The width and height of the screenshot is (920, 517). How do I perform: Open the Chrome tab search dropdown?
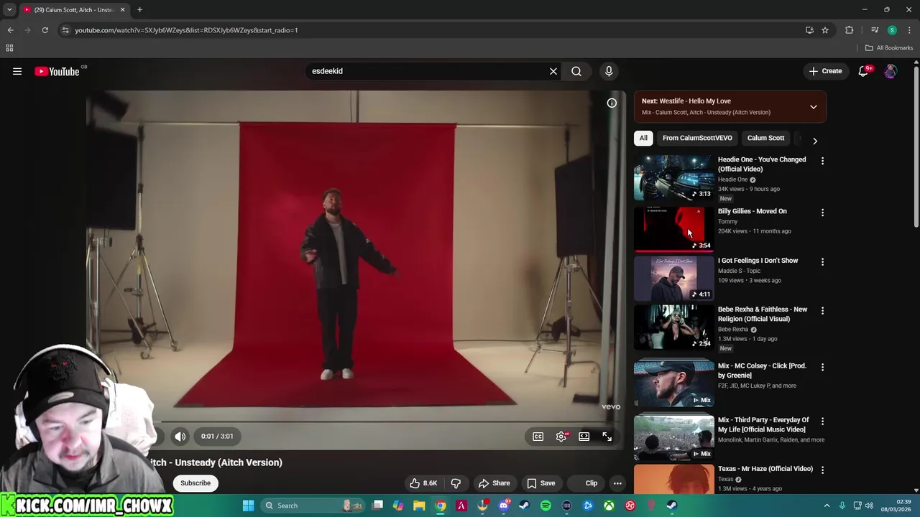click(x=9, y=10)
